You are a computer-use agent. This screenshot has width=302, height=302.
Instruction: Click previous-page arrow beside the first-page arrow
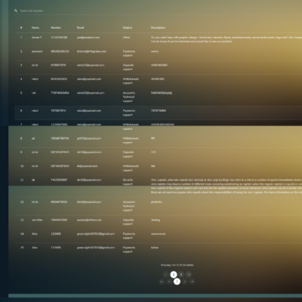coord(169,282)
